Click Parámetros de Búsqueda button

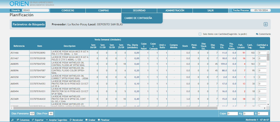click(29, 24)
